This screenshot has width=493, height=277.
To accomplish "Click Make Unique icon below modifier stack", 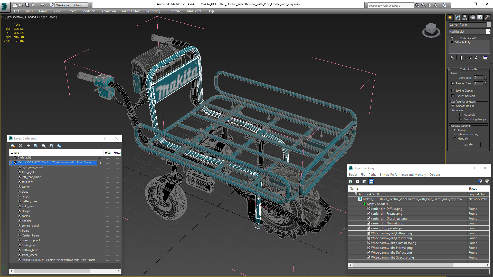I will pos(470,58).
